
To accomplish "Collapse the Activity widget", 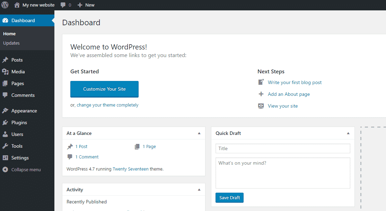I will coord(199,190).
